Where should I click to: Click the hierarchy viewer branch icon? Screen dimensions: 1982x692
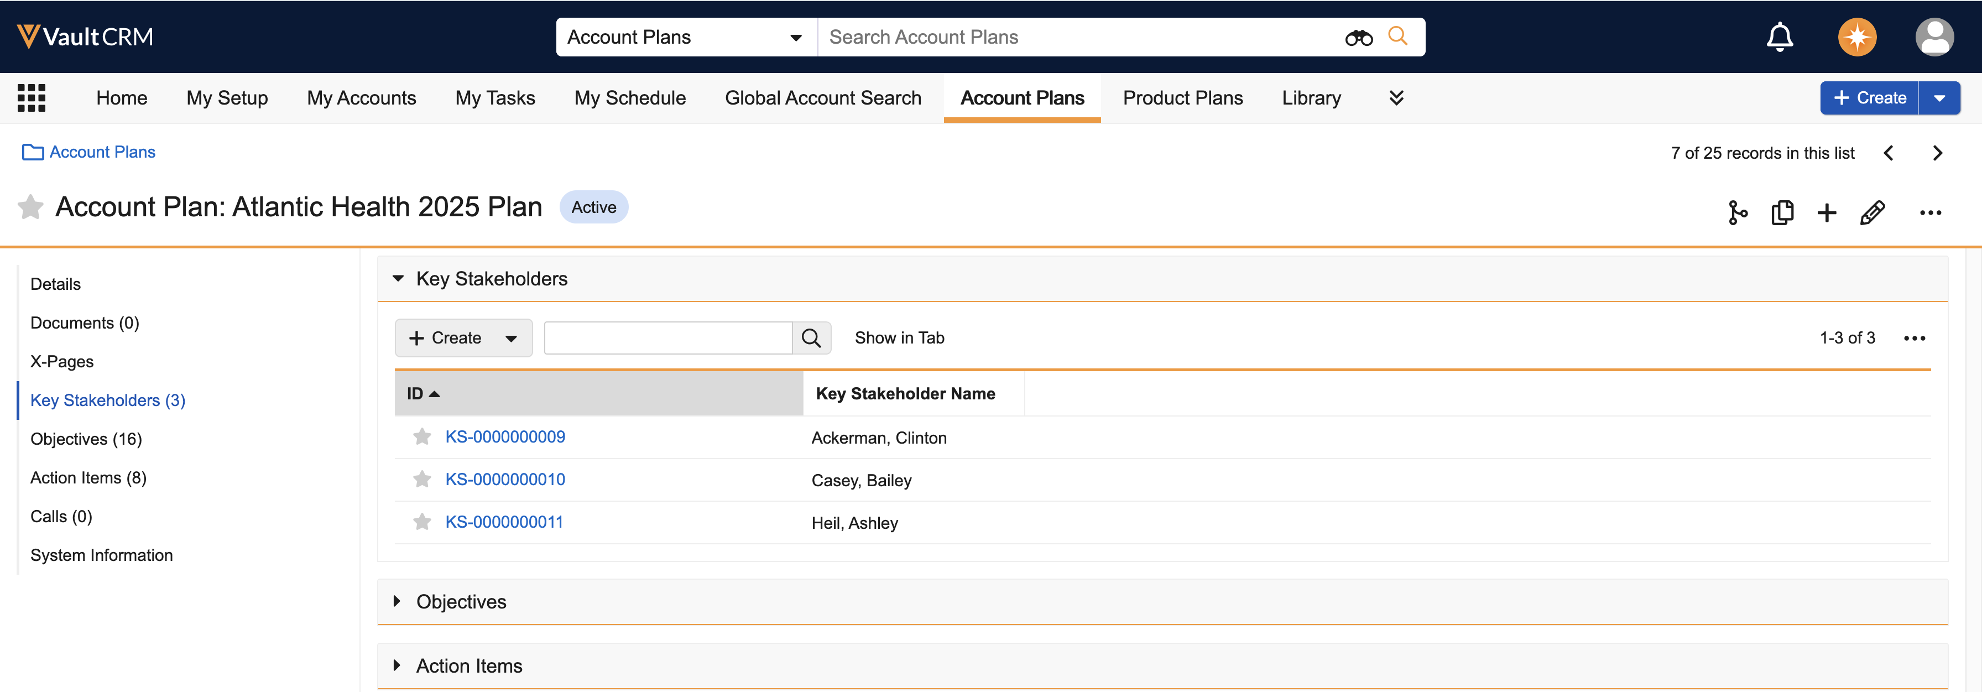1736,212
